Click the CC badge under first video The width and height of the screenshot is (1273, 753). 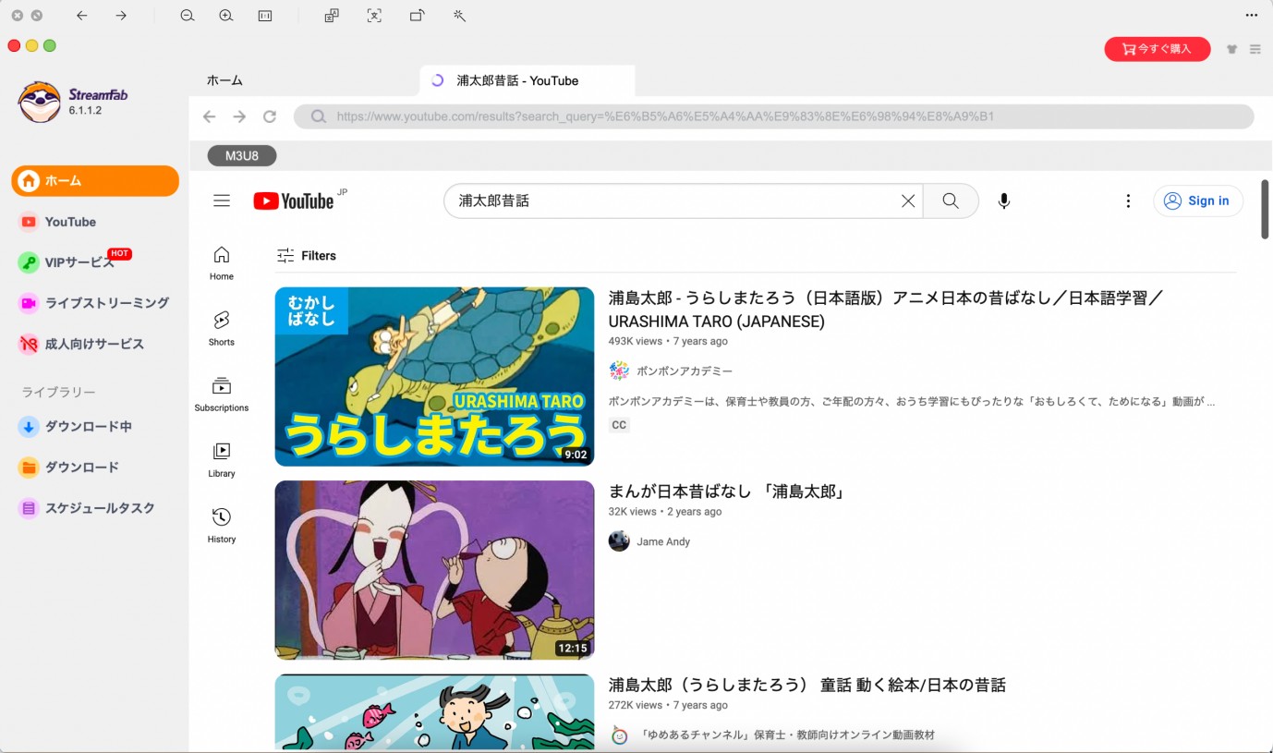(619, 425)
